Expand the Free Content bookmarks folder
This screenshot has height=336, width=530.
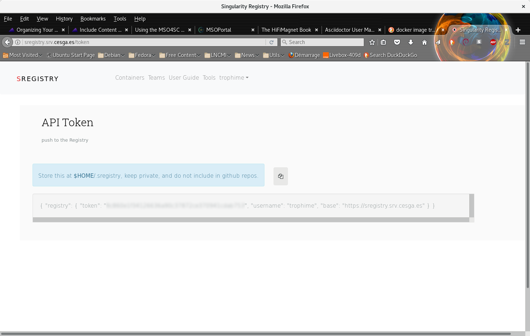point(180,55)
